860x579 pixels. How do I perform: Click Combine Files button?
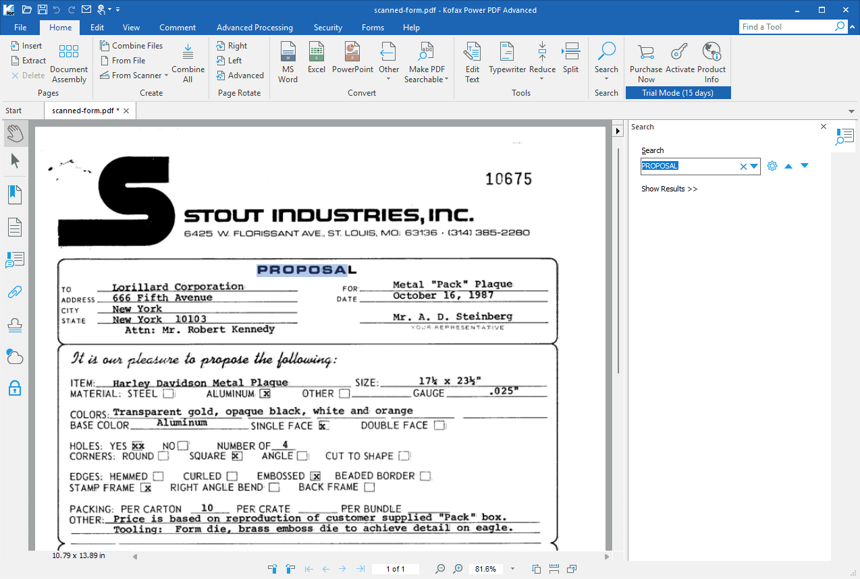pyautogui.click(x=132, y=46)
